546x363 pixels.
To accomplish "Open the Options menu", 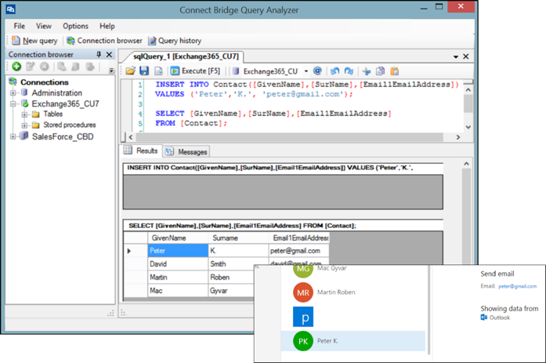I will tap(75, 26).
